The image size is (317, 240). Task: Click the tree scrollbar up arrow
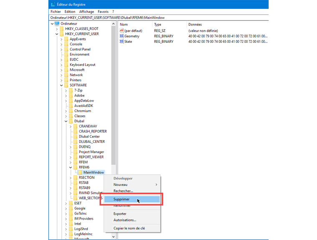coord(113,24)
